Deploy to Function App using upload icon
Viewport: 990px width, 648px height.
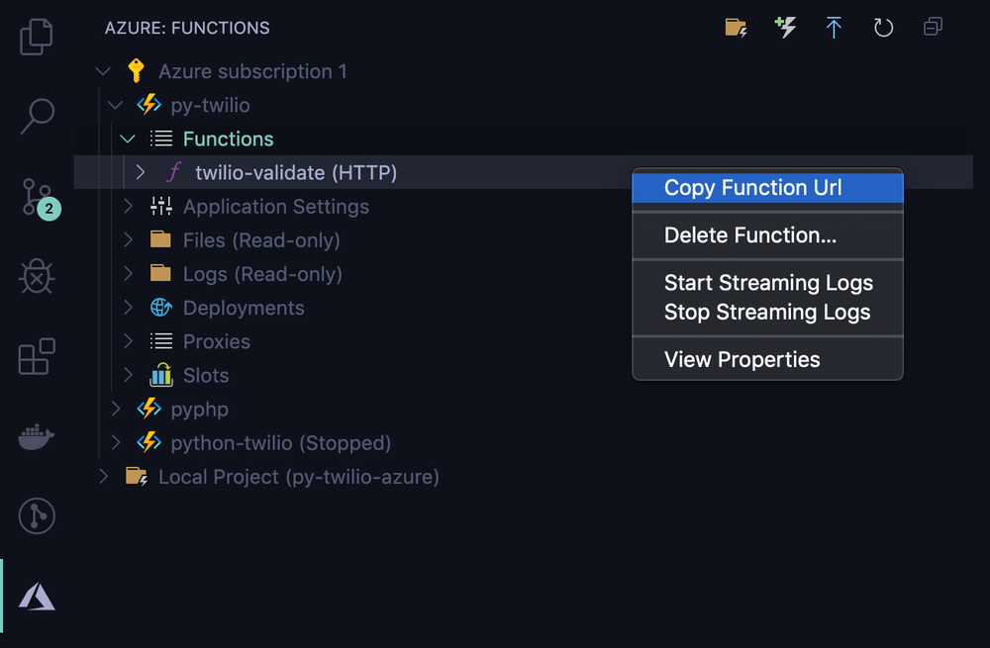[x=835, y=26]
